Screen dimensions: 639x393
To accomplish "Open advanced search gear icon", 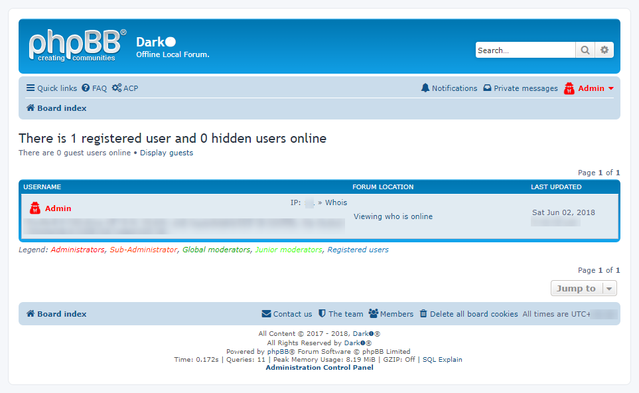I will [x=604, y=50].
